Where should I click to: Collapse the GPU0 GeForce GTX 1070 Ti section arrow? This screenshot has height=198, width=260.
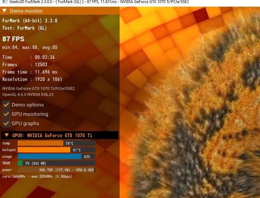[x=6, y=135]
